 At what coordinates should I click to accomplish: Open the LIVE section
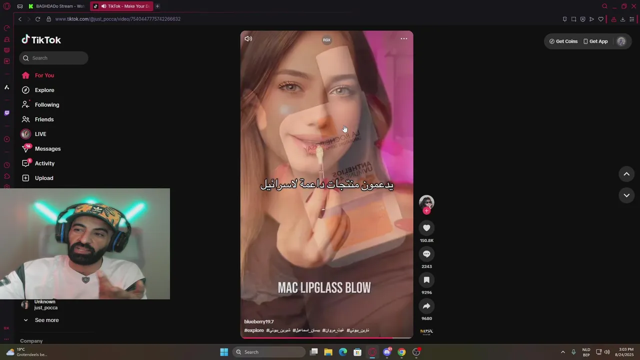tap(33, 134)
